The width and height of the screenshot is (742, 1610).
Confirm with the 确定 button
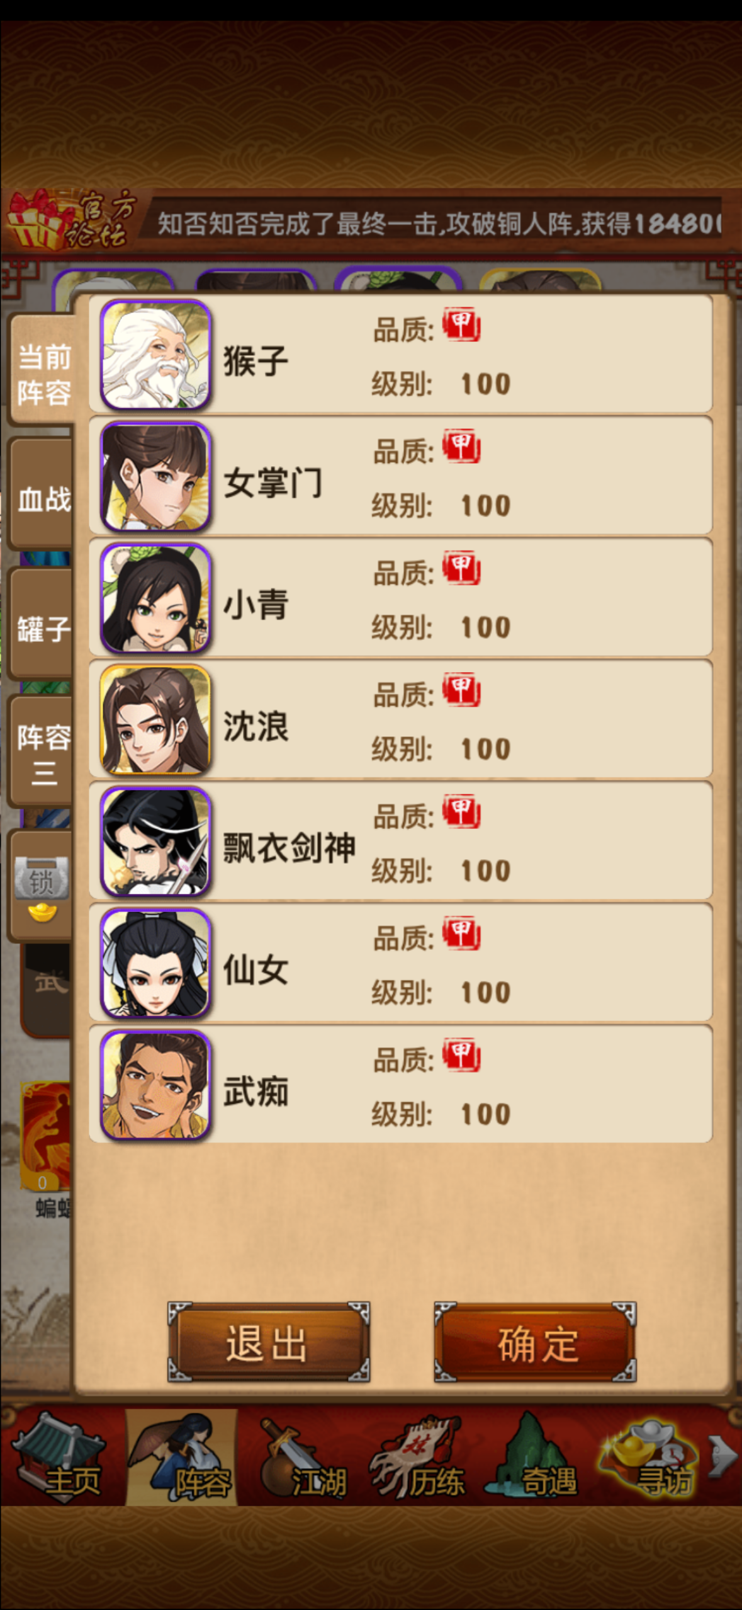click(x=536, y=1342)
